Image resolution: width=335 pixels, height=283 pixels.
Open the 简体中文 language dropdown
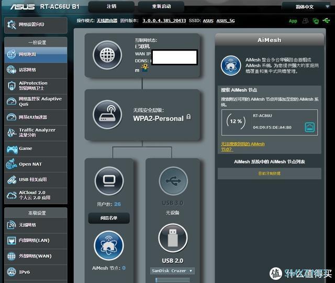tap(306, 7)
